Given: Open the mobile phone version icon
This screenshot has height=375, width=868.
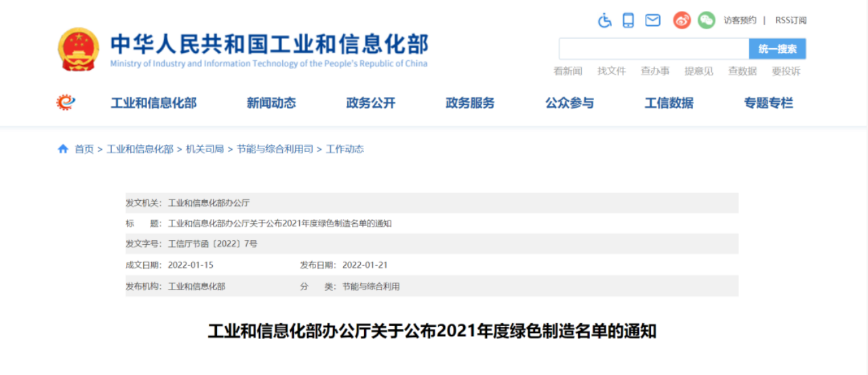Looking at the screenshot, I should coord(628,20).
